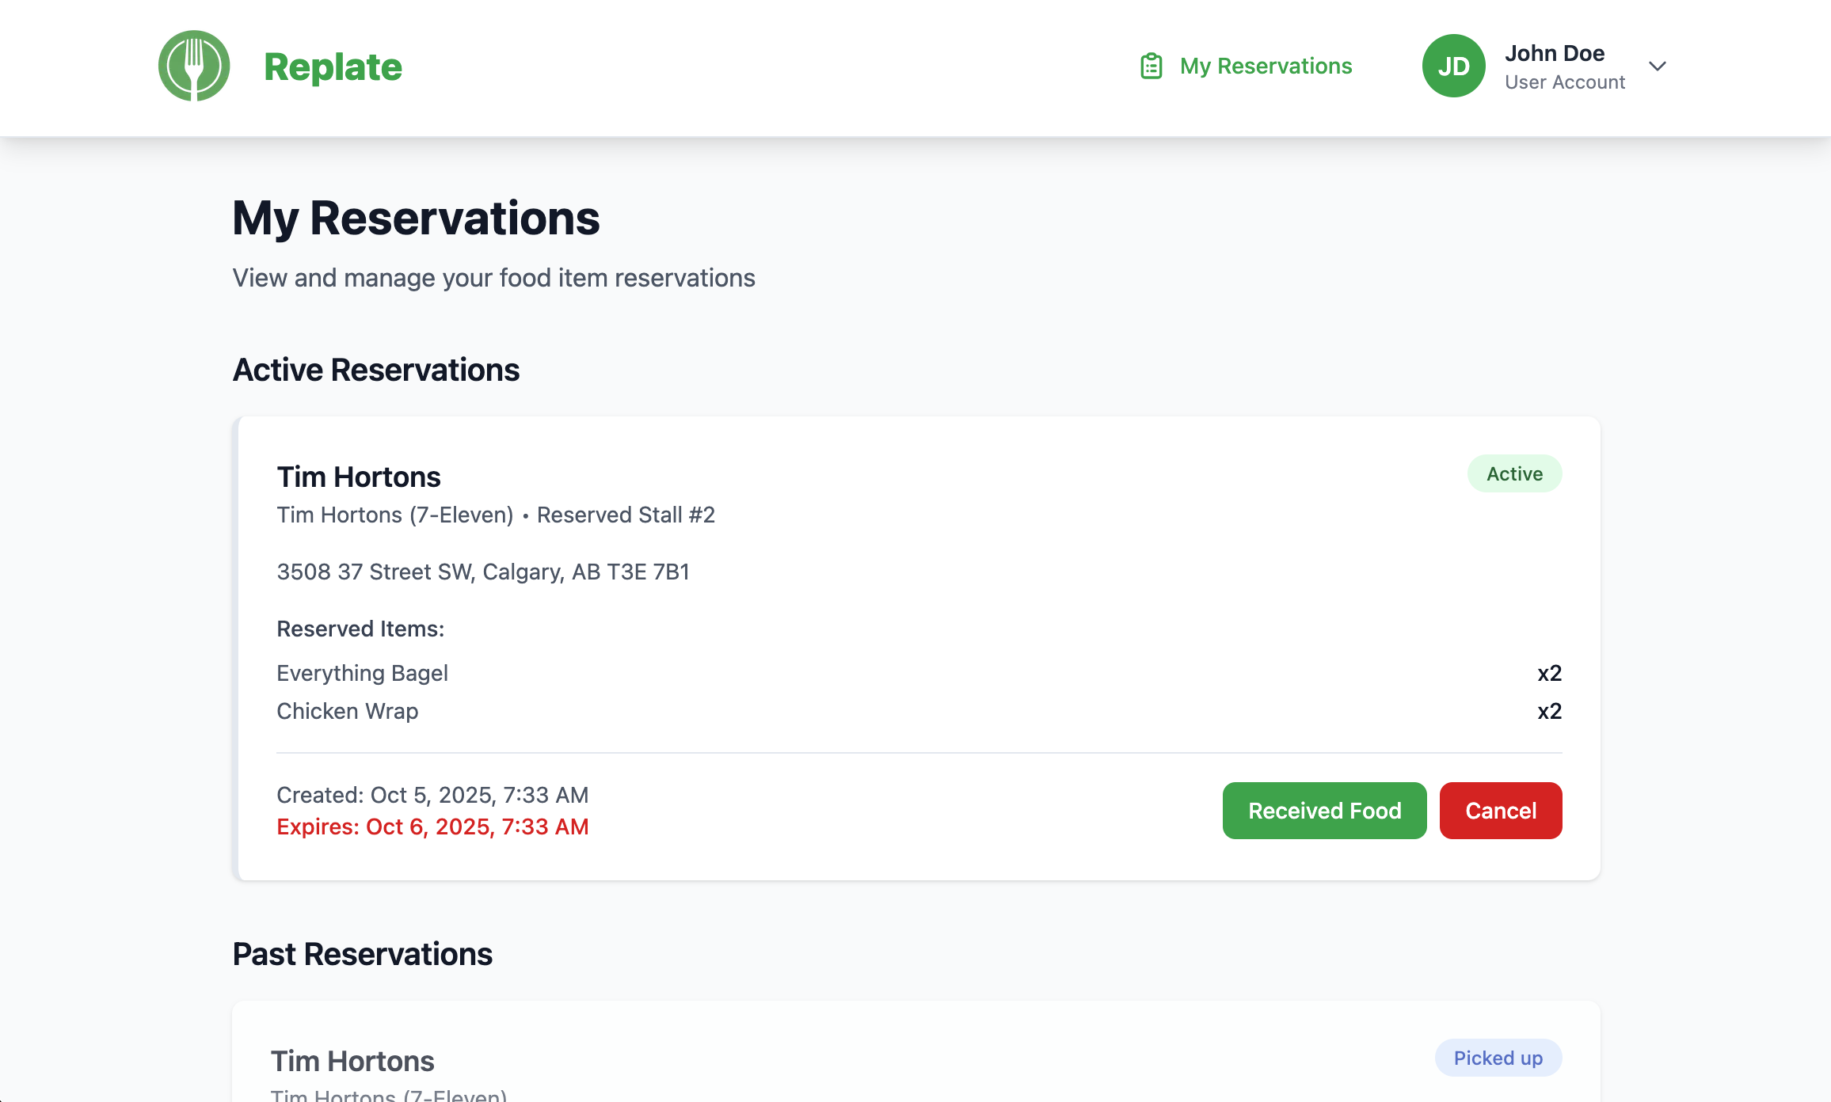Image resolution: width=1831 pixels, height=1102 pixels.
Task: Cancel the Tim Hortons reservation
Action: pos(1500,811)
